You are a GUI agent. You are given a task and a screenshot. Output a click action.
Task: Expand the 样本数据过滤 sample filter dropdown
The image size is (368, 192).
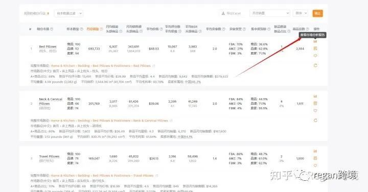point(68,13)
